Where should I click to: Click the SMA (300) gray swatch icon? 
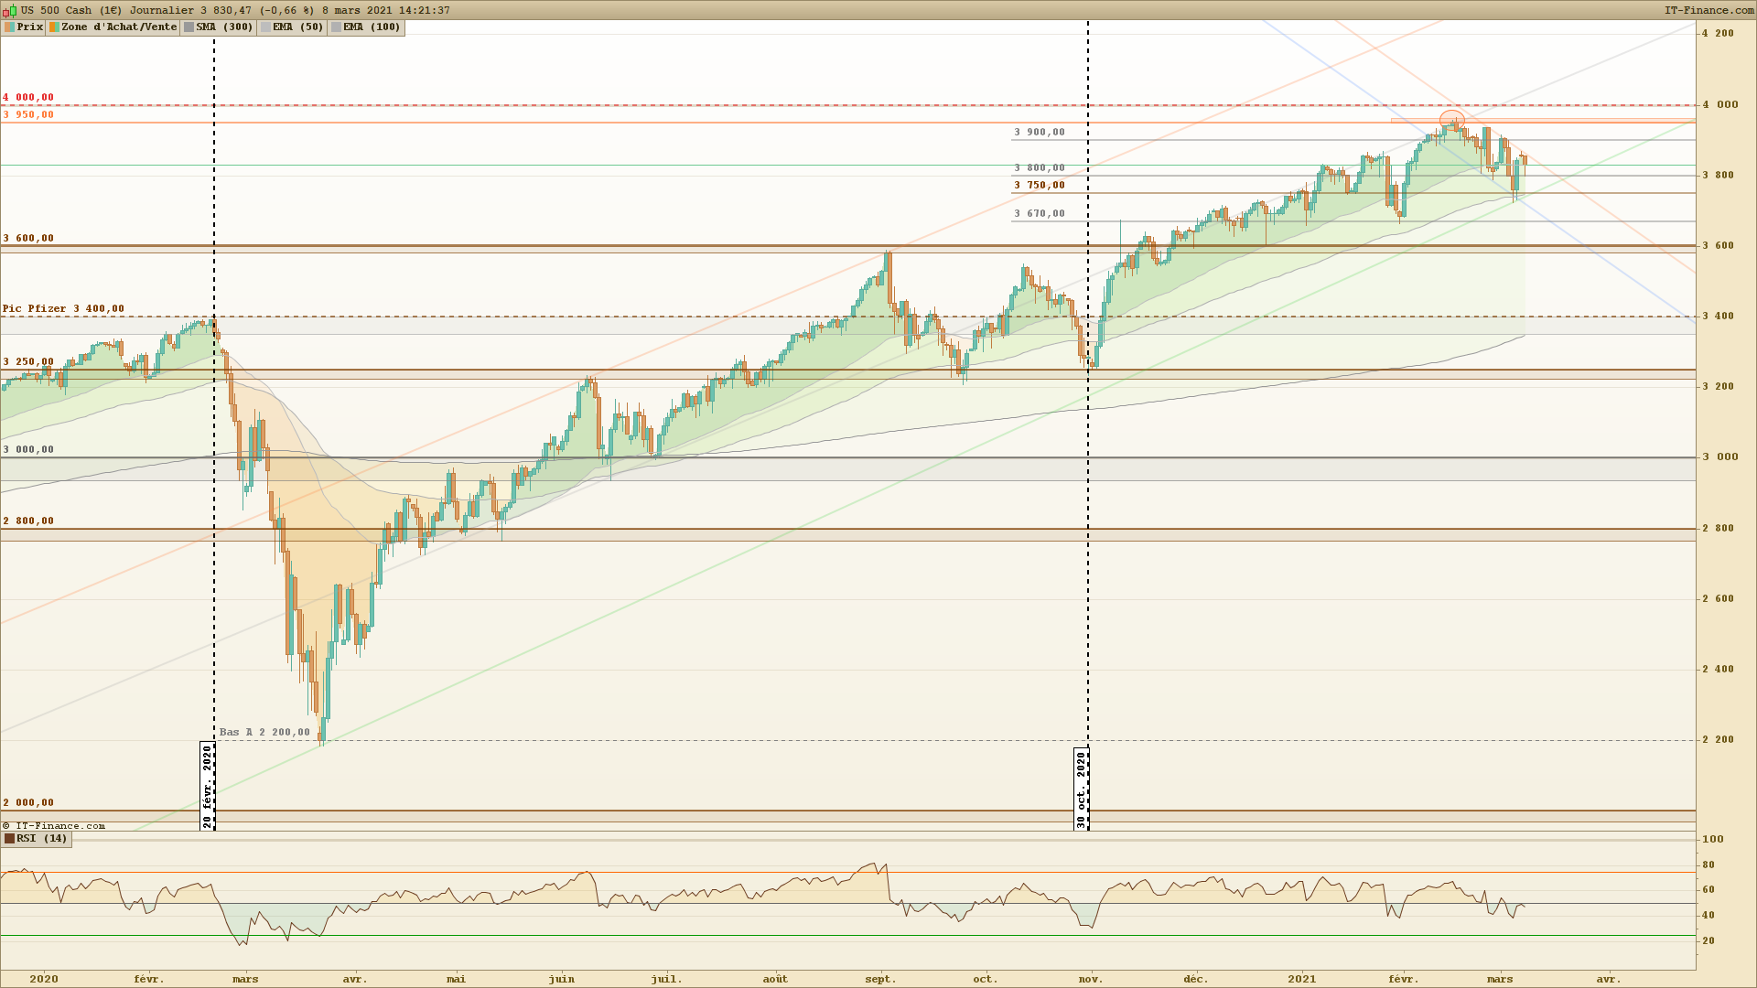point(189,27)
